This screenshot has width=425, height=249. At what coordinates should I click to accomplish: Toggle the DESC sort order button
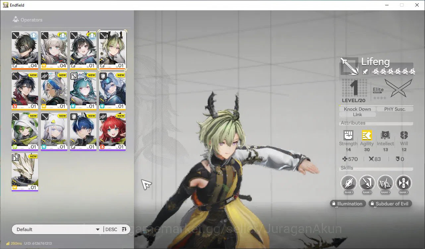pos(116,229)
